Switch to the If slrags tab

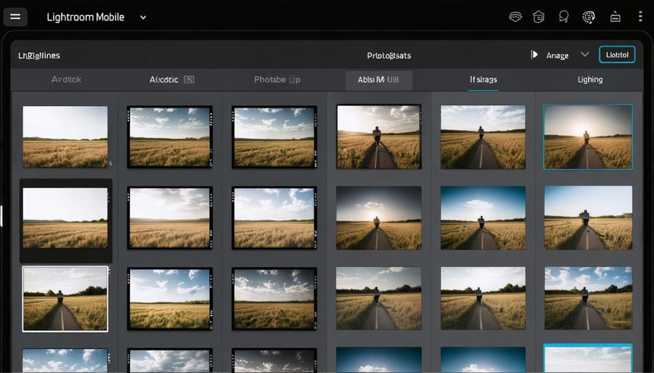[x=483, y=80]
